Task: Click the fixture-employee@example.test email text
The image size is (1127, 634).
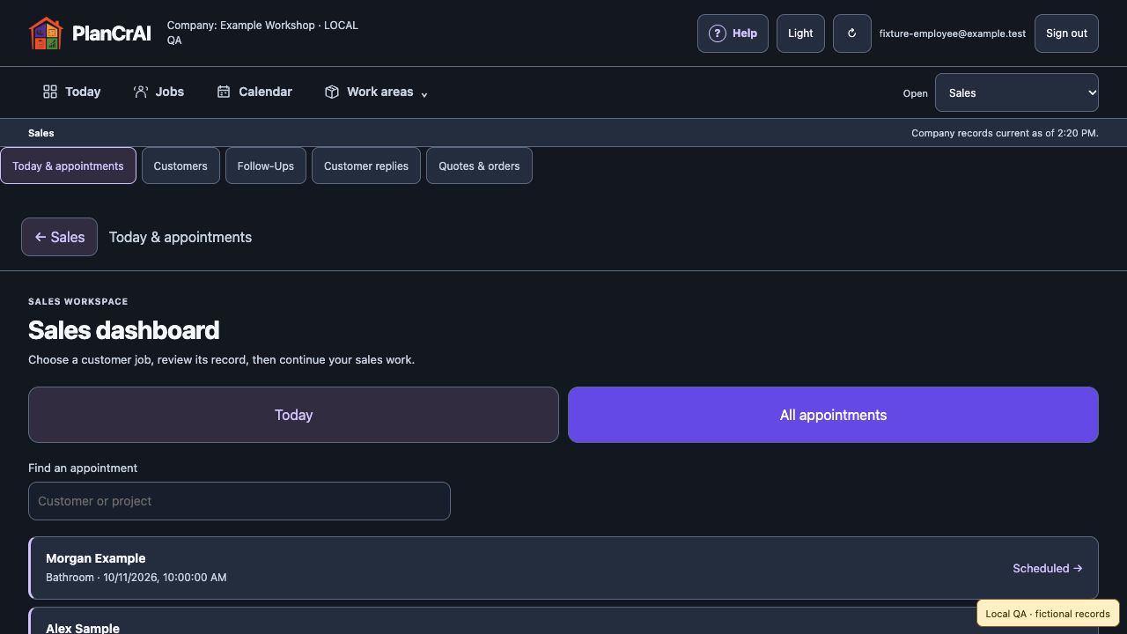Action: [953, 33]
